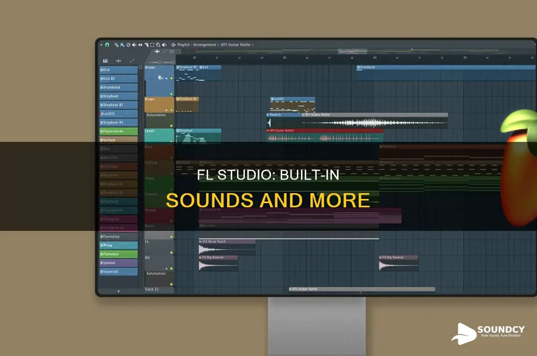Select the Lastfill pattern in the picker
Screen dimensions: 537x356
click(119, 114)
